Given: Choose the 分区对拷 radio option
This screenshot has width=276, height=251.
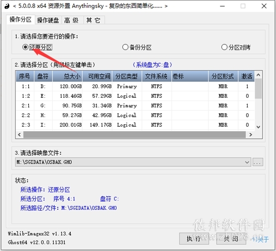Looking at the screenshot, I should pos(236,47).
